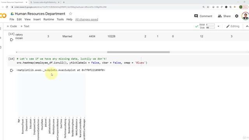Click the comment line about missing data
This screenshot has width=249, height=140.
click(x=61, y=59)
